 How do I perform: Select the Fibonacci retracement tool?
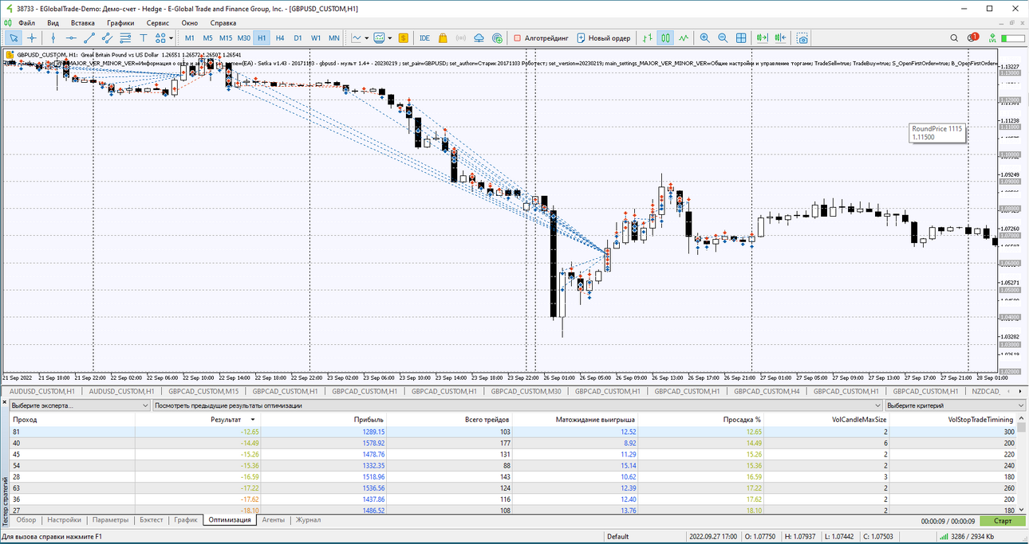[125, 37]
